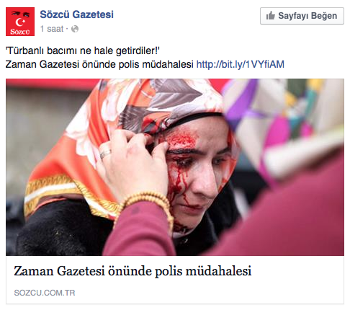This screenshot has height=310, width=350.
Task: Click the Sözcü red logo avatar
Action: point(20,22)
